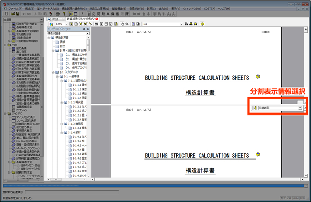Click the right arrow navigation icon
Screen dimensions: 311x202
139,13
